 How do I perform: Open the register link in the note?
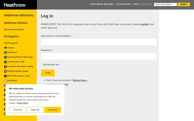point(145,24)
